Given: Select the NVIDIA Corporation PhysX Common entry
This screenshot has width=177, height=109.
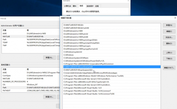Looking at the screenshot, I should pos(112,64).
